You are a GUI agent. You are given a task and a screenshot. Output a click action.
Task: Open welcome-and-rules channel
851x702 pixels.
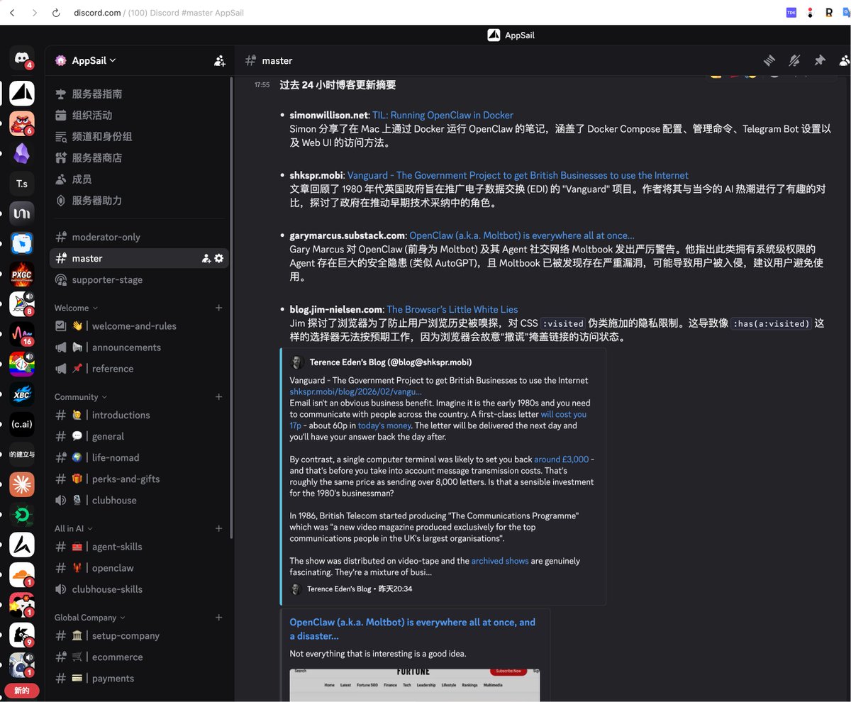point(139,326)
